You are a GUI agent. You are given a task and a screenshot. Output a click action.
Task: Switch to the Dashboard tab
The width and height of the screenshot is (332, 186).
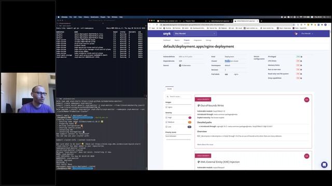[167, 40]
